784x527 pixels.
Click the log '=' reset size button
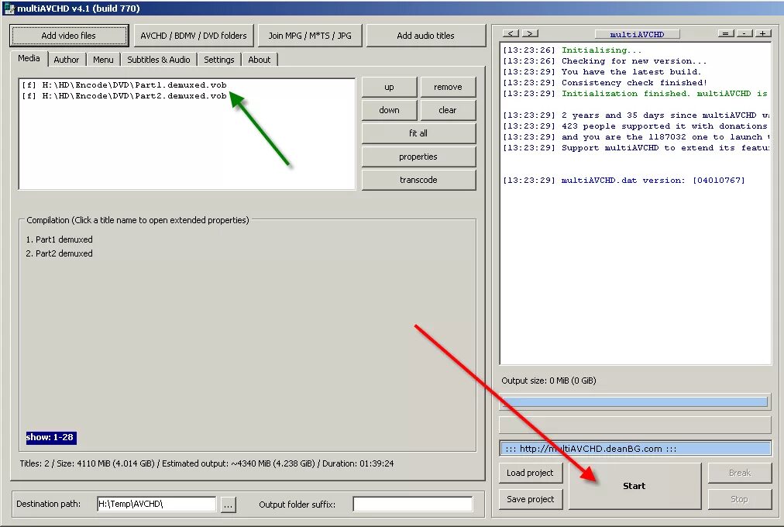tap(725, 33)
